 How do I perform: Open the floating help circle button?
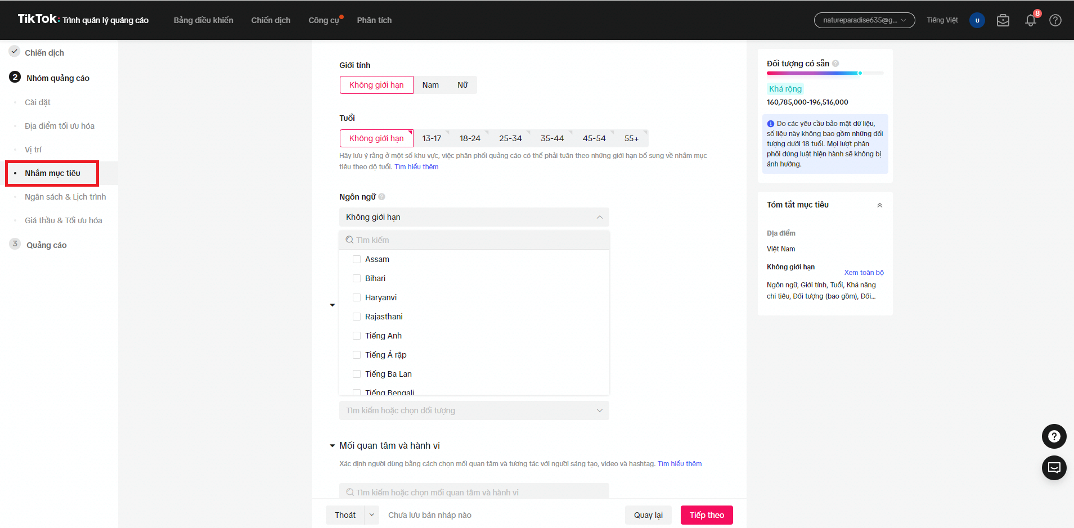click(x=1054, y=436)
